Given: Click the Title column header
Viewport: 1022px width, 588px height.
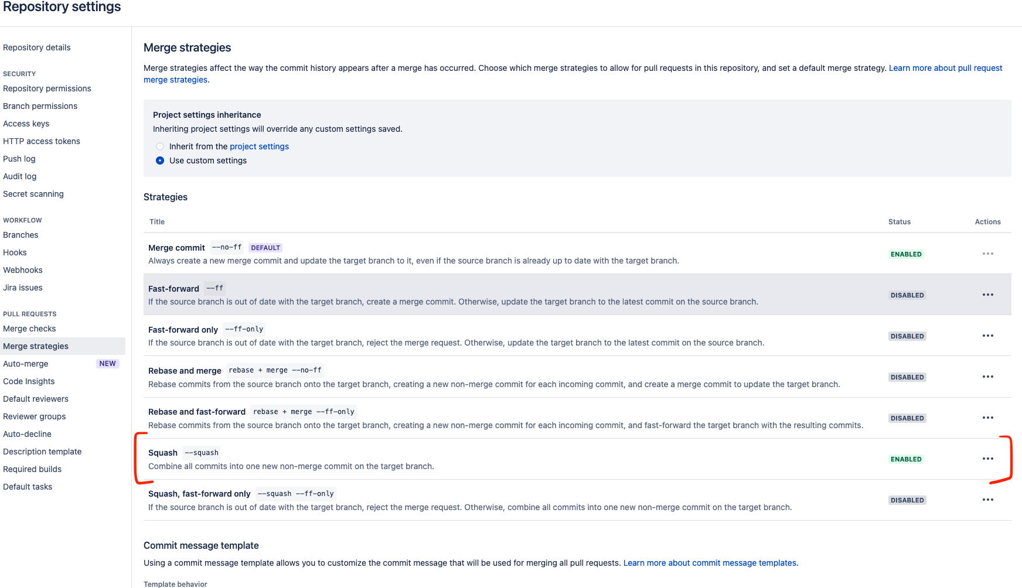Looking at the screenshot, I should [x=157, y=221].
